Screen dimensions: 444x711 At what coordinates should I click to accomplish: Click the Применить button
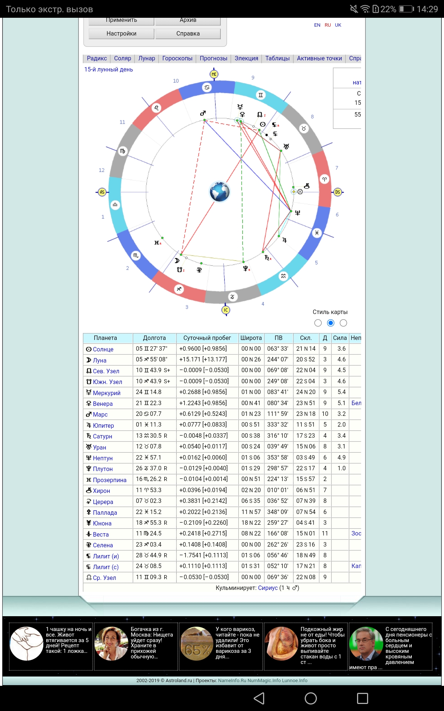pyautogui.click(x=121, y=21)
